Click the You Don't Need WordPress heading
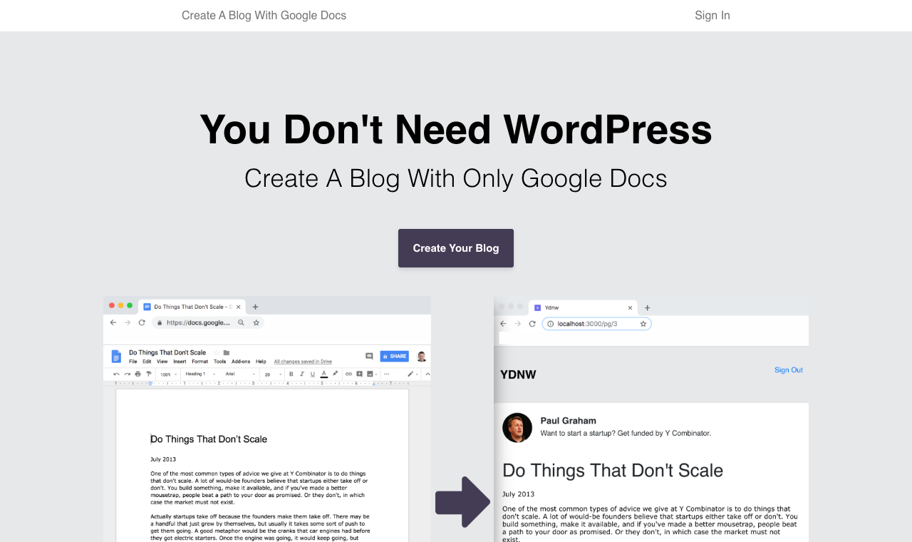912x542 pixels. pyautogui.click(x=456, y=130)
